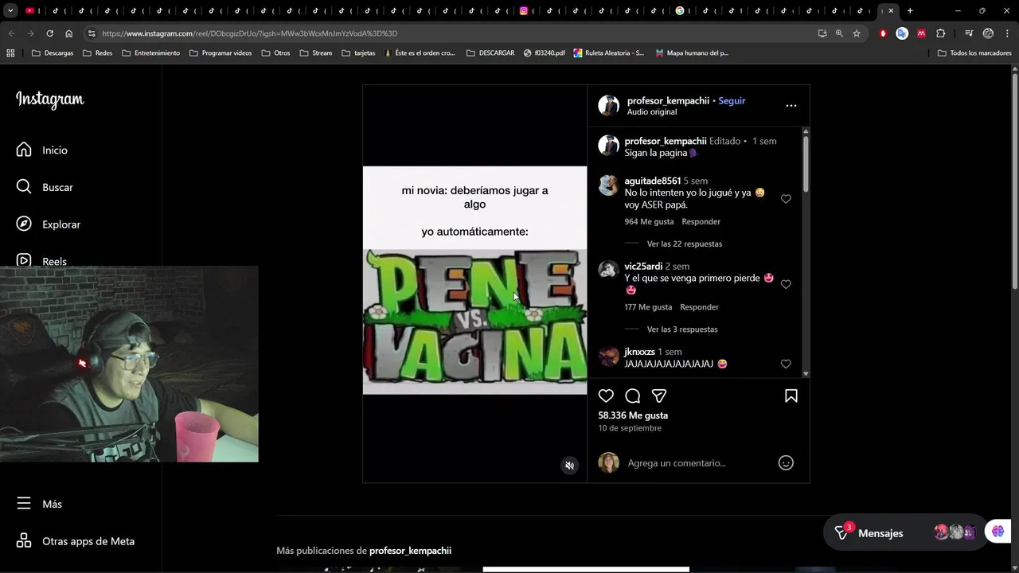Reload the page in Chrome
The image size is (1019, 573).
(x=49, y=33)
